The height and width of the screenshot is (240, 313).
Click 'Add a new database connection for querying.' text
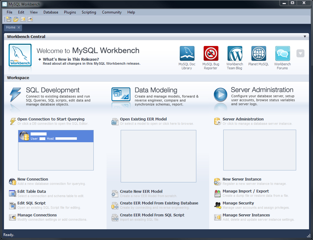(51, 184)
